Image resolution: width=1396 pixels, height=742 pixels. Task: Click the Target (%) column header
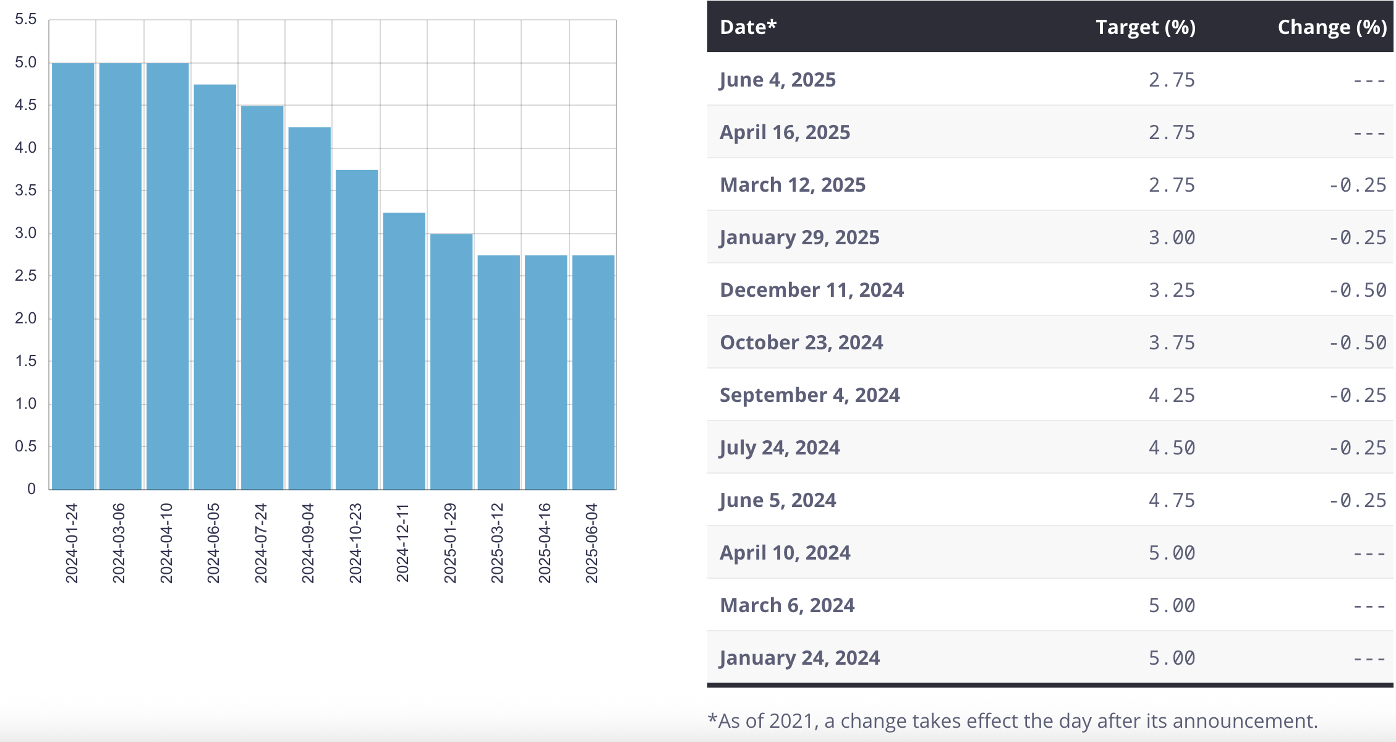(1145, 27)
